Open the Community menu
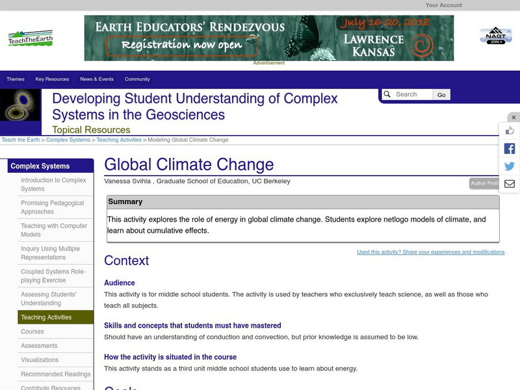The width and height of the screenshot is (520, 390). 137,79
